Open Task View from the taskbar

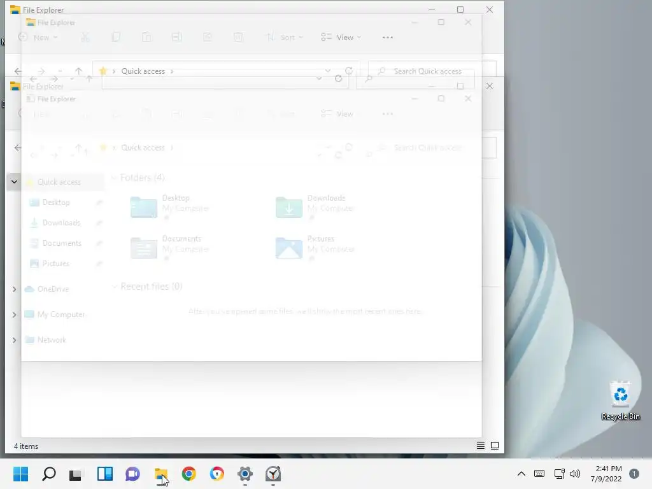click(76, 474)
